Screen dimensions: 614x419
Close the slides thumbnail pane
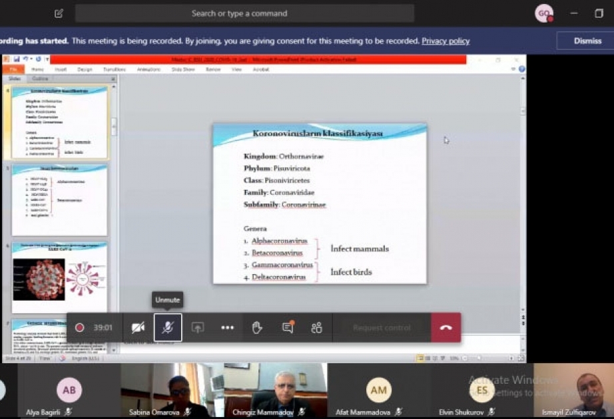pyautogui.click(x=113, y=79)
